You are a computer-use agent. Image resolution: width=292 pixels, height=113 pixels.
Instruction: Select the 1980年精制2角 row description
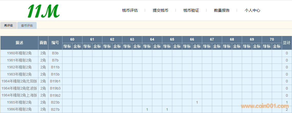coord(19,53)
